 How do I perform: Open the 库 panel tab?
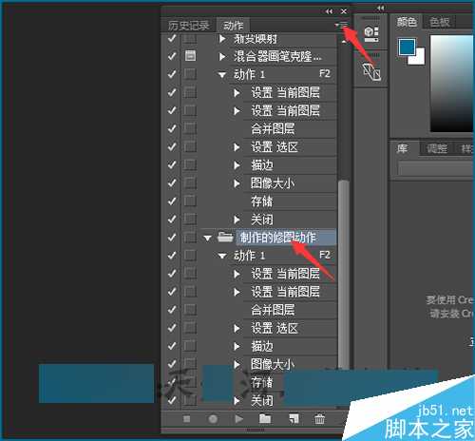[403, 148]
